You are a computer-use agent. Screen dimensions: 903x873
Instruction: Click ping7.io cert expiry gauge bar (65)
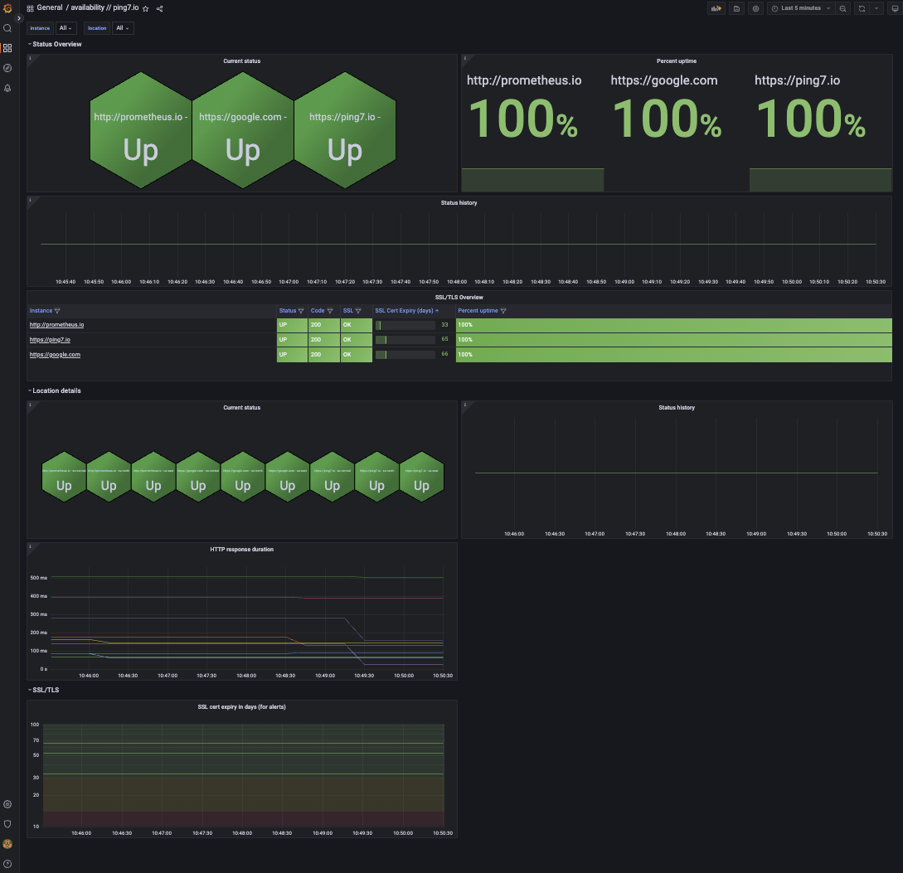coord(405,340)
